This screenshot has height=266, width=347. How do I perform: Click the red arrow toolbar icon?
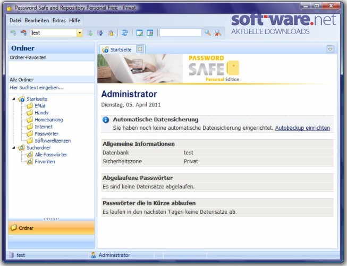[x=23, y=33]
